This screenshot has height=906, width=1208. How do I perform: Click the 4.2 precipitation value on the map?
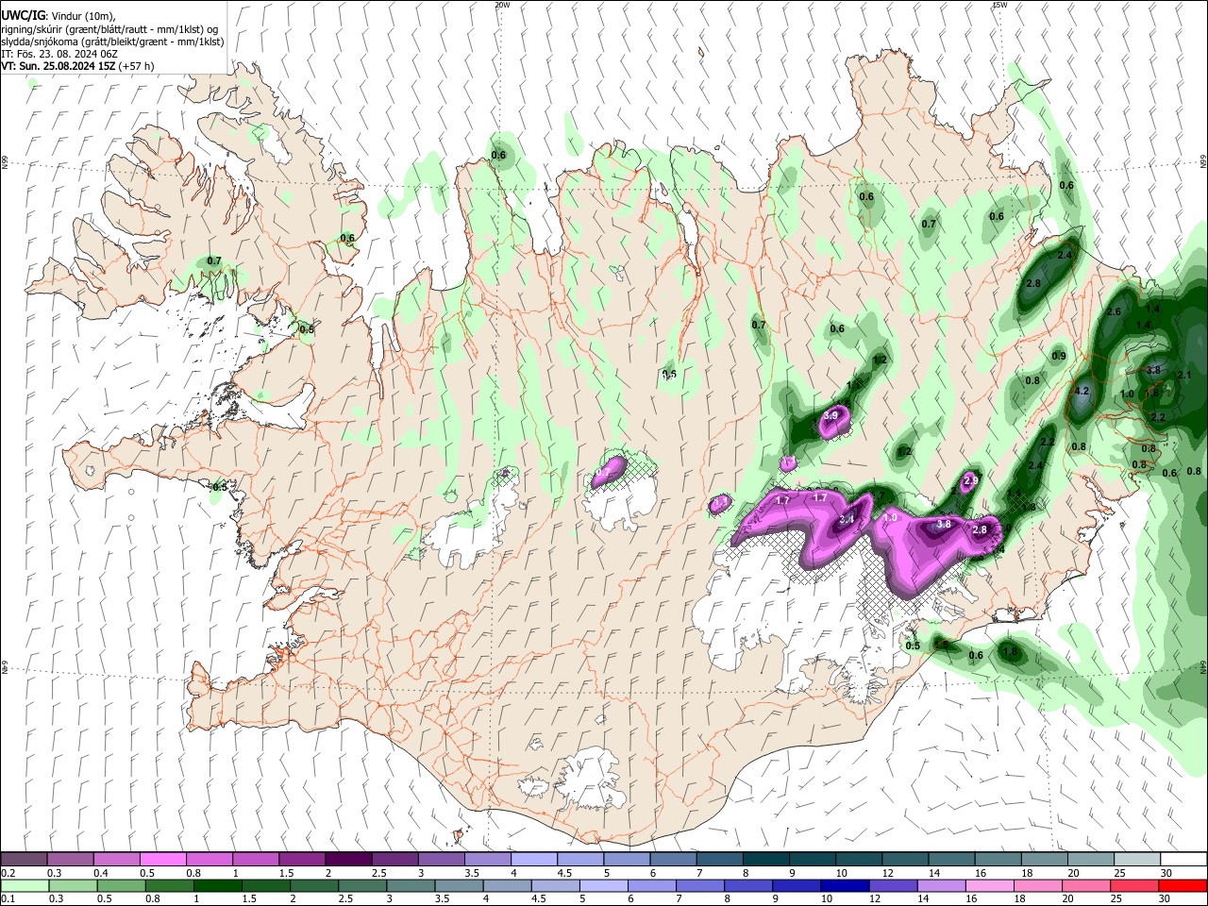(1082, 391)
